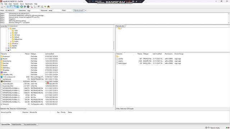Toggle directory comparison with magnifier icon

pyautogui.click(x=42, y=7)
